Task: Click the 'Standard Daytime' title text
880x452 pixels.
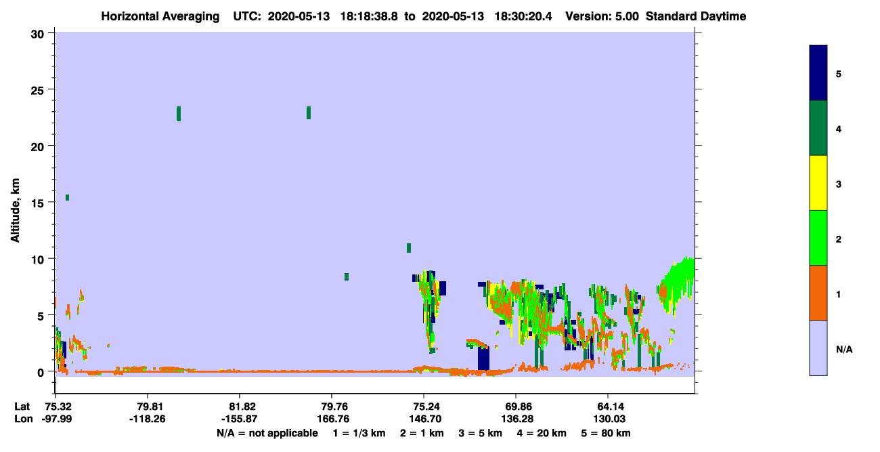Action: (696, 16)
